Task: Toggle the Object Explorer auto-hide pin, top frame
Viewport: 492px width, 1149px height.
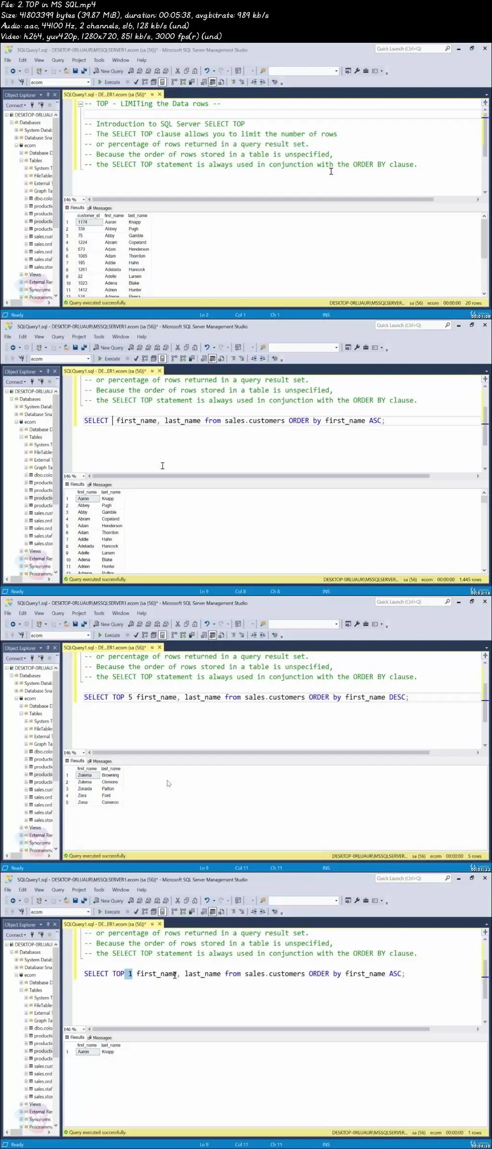Action: (48, 95)
